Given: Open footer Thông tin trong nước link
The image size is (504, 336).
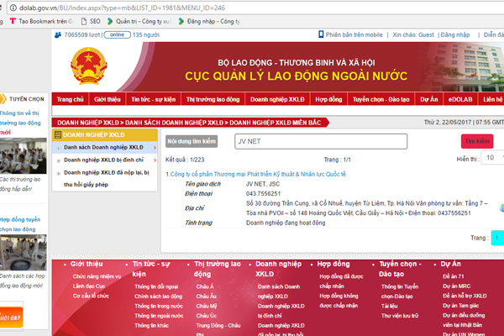Looking at the screenshot, I should coord(159,306).
